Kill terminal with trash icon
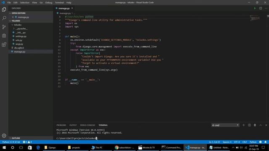269x151 pixels. (x=255, y=125)
